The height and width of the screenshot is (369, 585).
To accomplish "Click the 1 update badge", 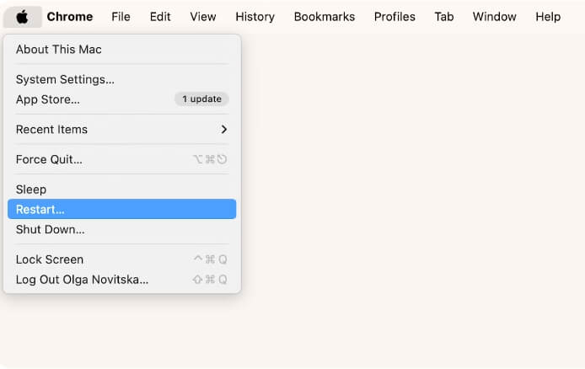I will tap(201, 99).
